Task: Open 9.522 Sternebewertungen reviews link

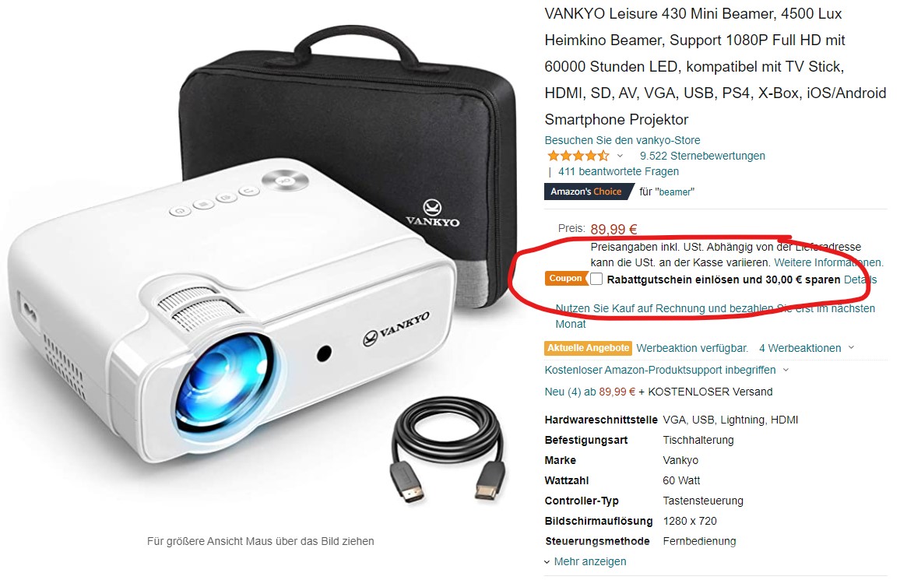Action: point(702,156)
